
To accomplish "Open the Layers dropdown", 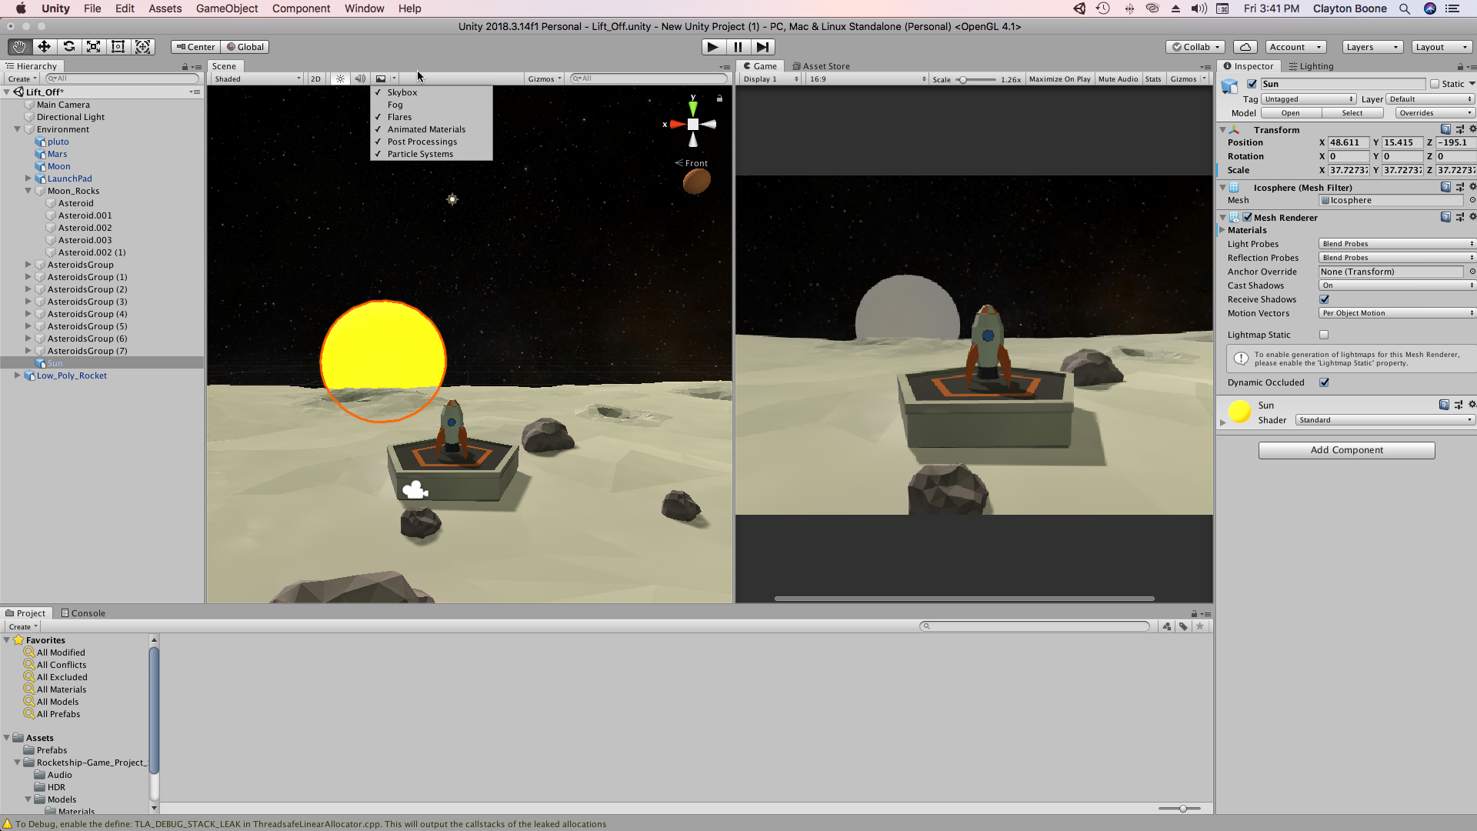I will (1372, 47).
